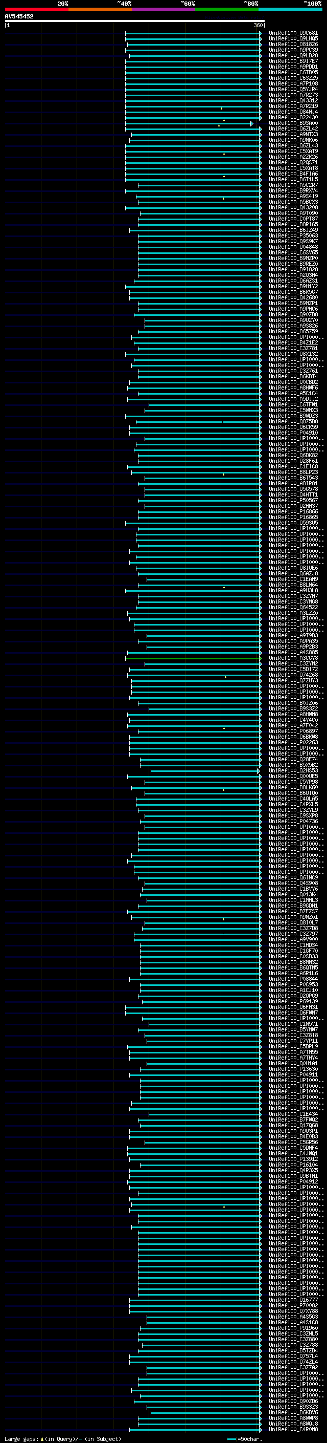
Task: Click the UniRef100_O81826 label
Action: click(293, 44)
